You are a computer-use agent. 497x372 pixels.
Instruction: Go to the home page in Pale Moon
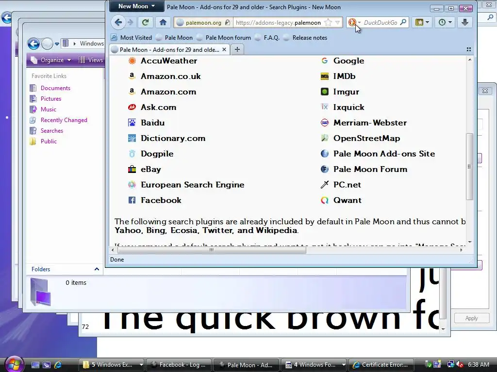[x=163, y=22]
